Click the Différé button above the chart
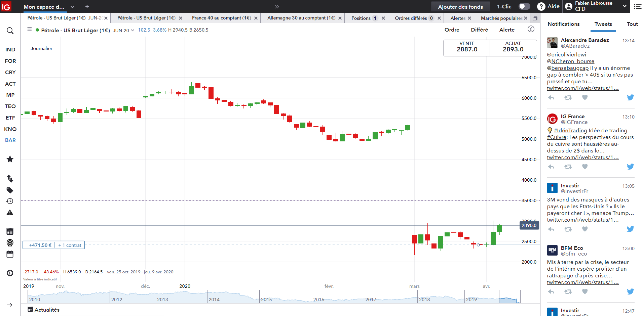The height and width of the screenshot is (316, 642). (x=480, y=30)
